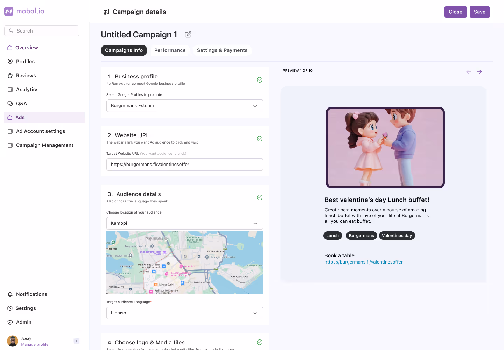Click the search magnifier icon in sidebar

11,31
